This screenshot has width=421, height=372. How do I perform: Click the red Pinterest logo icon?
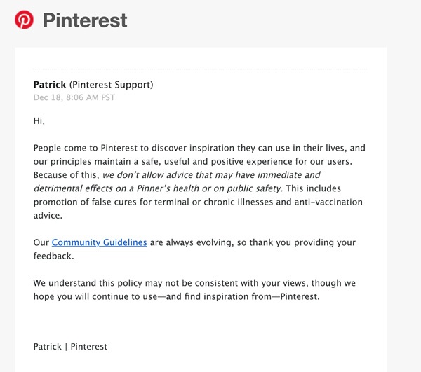click(24, 20)
